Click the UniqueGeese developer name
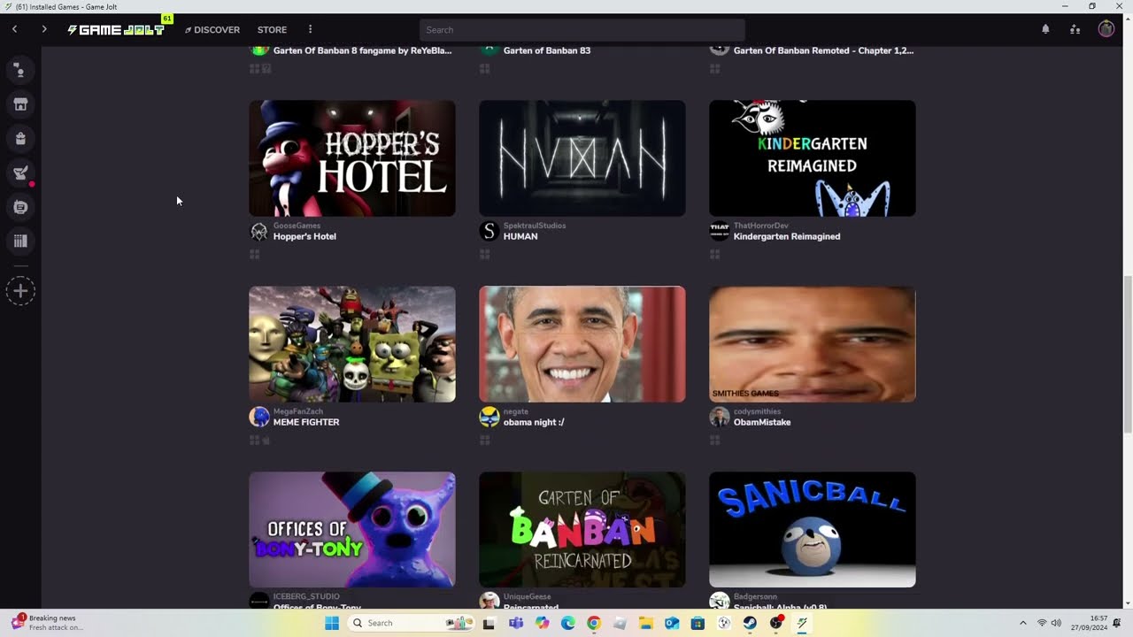 tap(527, 597)
